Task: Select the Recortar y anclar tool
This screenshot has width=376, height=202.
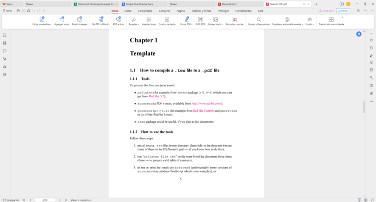Action: pyautogui.click(x=235, y=21)
